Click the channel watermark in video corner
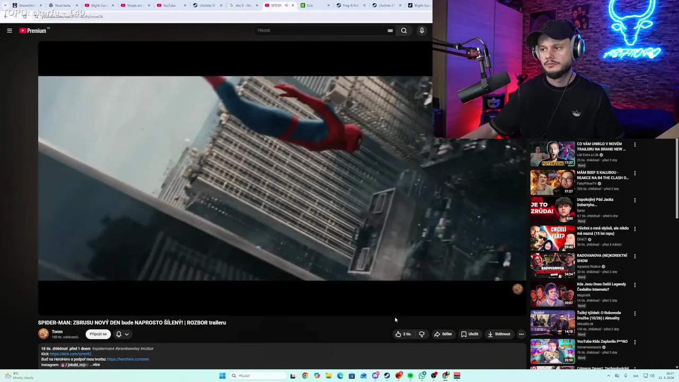679x382 pixels. coord(518,289)
